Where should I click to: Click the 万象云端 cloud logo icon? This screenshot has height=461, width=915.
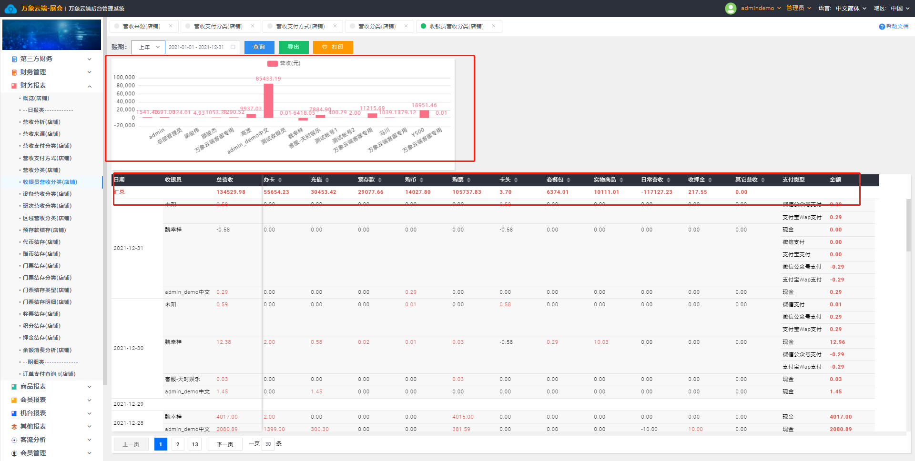coord(10,8)
